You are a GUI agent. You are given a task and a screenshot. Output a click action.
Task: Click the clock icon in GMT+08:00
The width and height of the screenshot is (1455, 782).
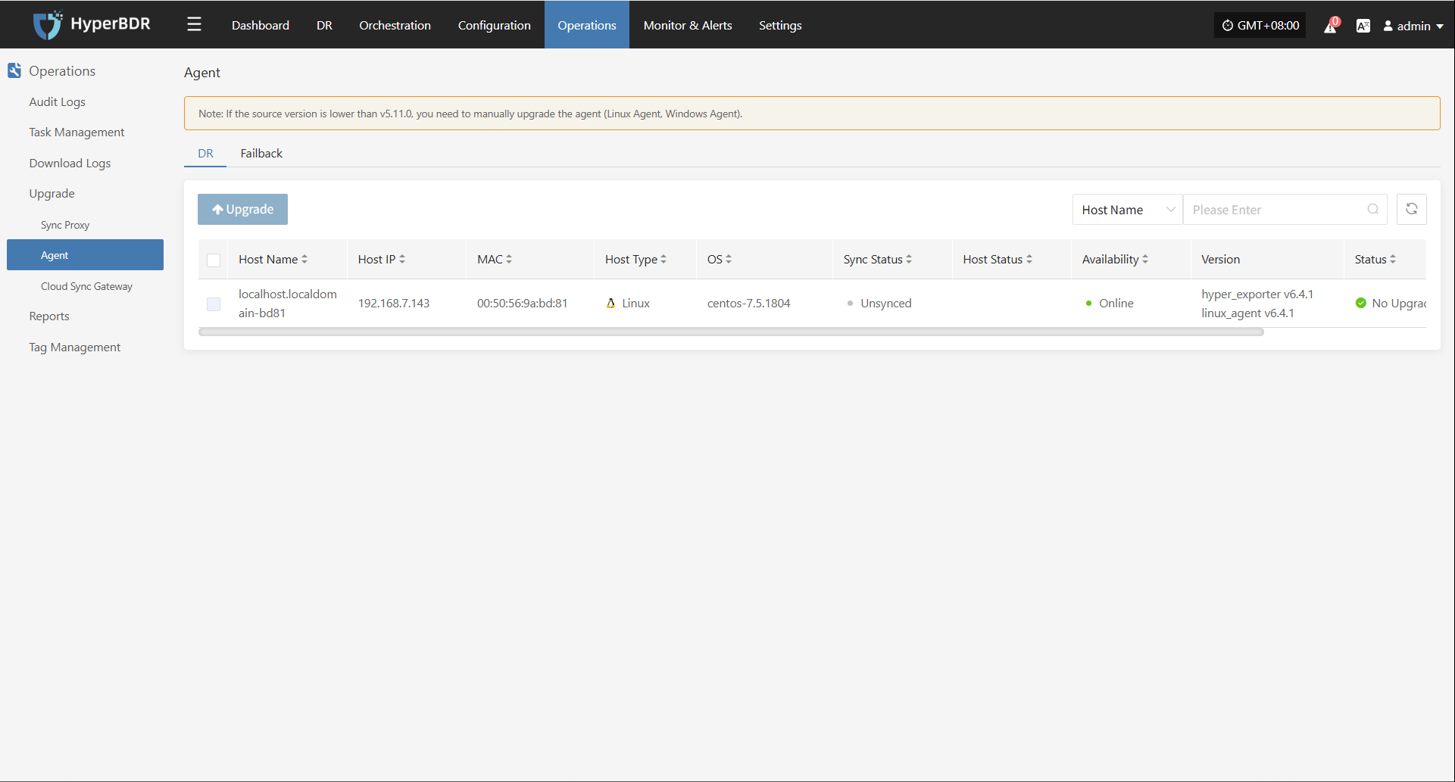point(1228,25)
